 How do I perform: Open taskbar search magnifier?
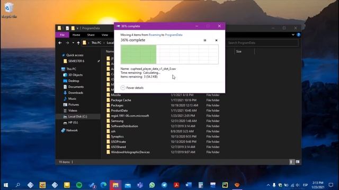[x=18, y=185]
